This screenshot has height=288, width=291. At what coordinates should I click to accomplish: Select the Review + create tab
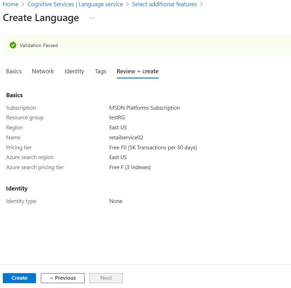138,71
